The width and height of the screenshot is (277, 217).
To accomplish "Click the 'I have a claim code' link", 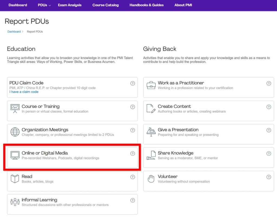I will [x=24, y=92].
